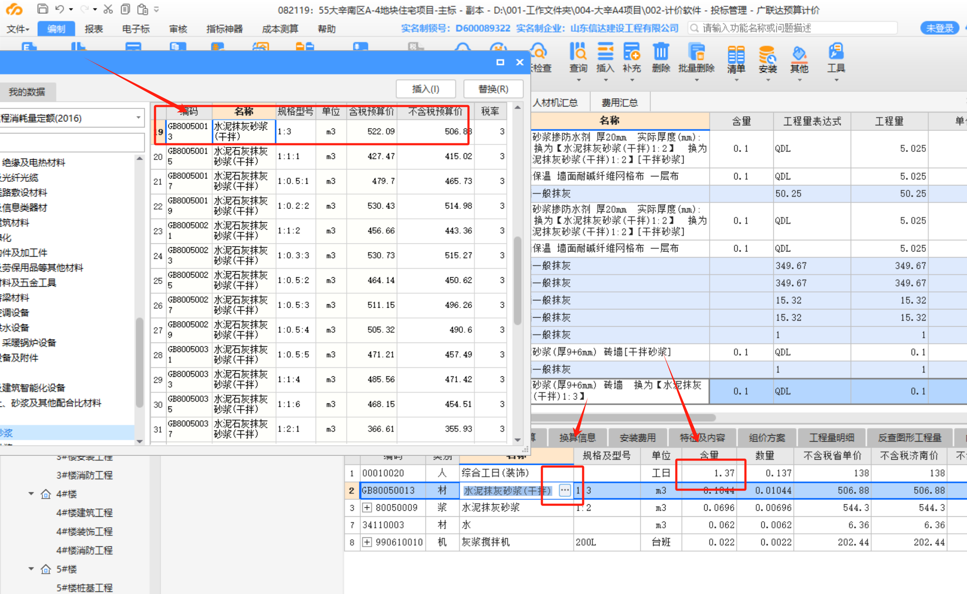Click the main grid horizontal scrollbar
The height and width of the screenshot is (594, 967).
[623, 417]
